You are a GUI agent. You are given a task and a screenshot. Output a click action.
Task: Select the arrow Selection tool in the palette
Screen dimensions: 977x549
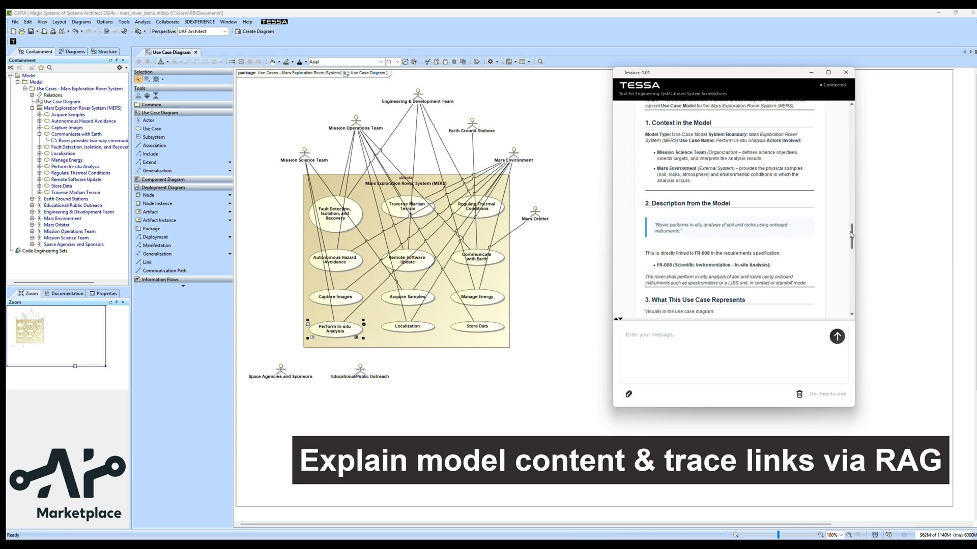138,79
